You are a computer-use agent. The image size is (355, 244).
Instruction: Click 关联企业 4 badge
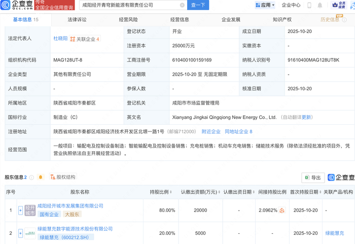[x=85, y=39]
